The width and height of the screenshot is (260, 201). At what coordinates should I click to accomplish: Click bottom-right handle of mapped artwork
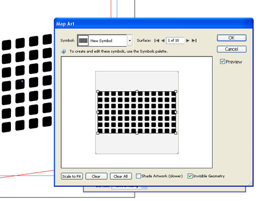pyautogui.click(x=176, y=133)
